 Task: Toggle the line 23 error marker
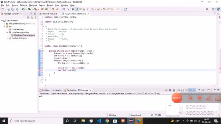pyautogui.click(x=40, y=70)
